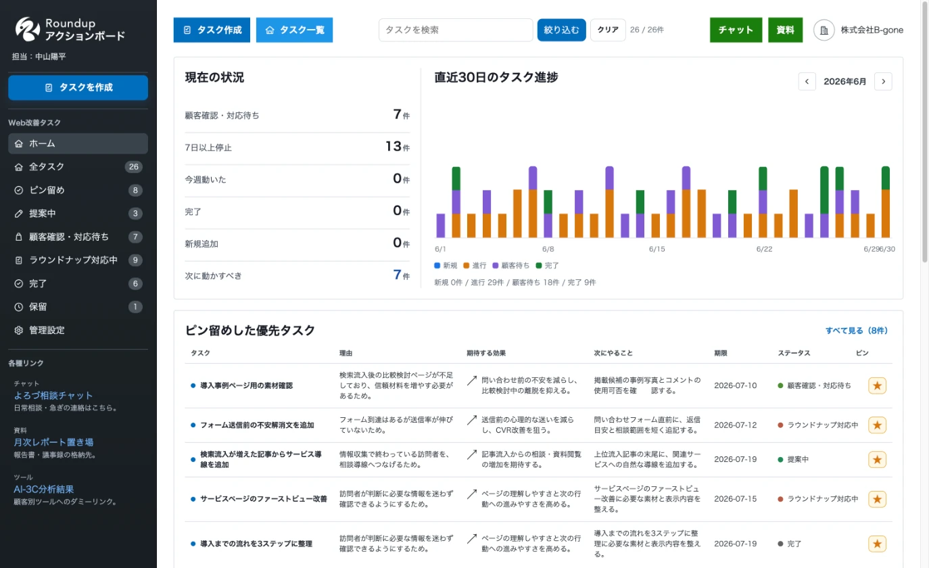Open the green チャット button
The height and width of the screenshot is (568, 929).
pyautogui.click(x=736, y=30)
